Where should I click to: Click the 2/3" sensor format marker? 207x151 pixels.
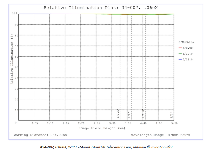[172, 114]
